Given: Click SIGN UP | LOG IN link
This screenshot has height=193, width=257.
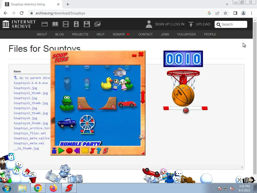Looking at the screenshot, I should (170, 24).
